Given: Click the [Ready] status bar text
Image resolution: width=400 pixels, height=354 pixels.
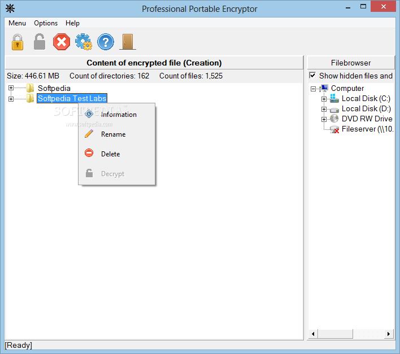Looking at the screenshot, I should point(19,345).
